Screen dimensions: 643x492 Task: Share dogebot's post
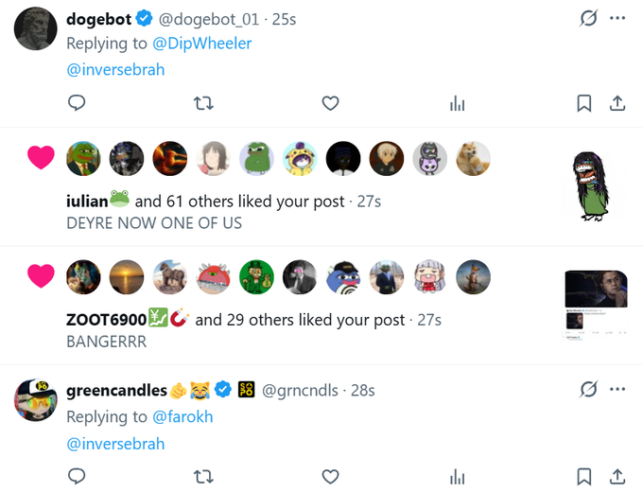pos(617,103)
